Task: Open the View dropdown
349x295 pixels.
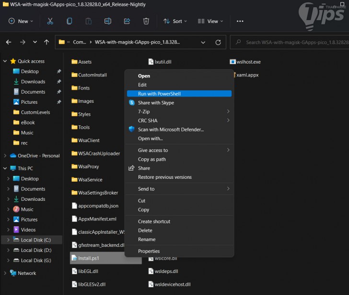Action: click(208, 21)
